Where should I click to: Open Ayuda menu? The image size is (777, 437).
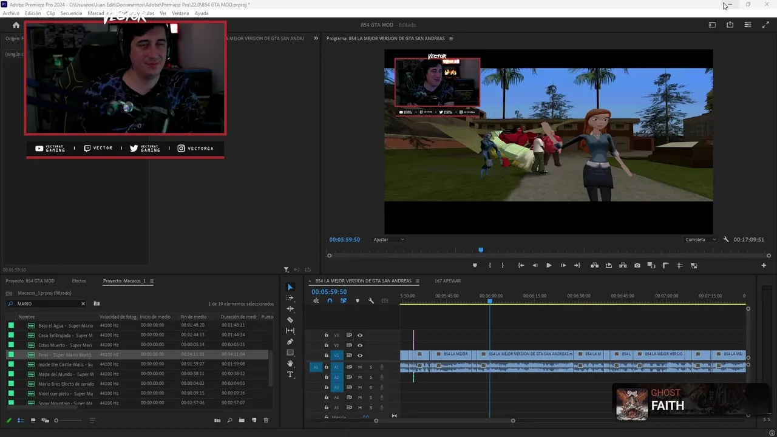[201, 13]
